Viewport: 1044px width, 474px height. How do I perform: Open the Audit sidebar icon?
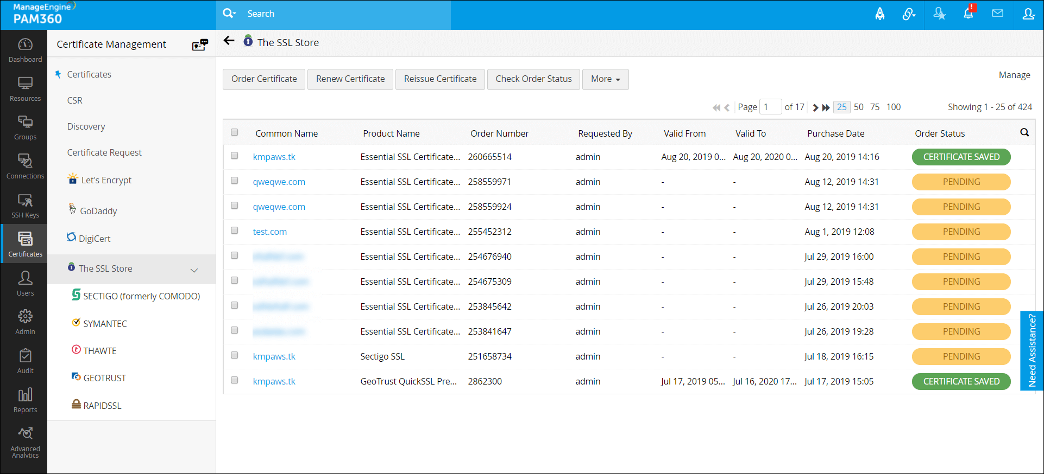(x=25, y=361)
